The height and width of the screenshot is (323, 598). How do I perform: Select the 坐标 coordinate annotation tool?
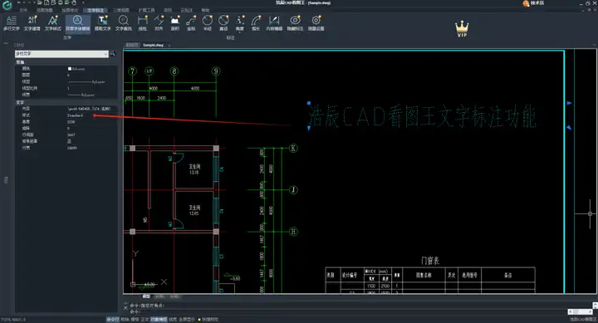(x=191, y=23)
